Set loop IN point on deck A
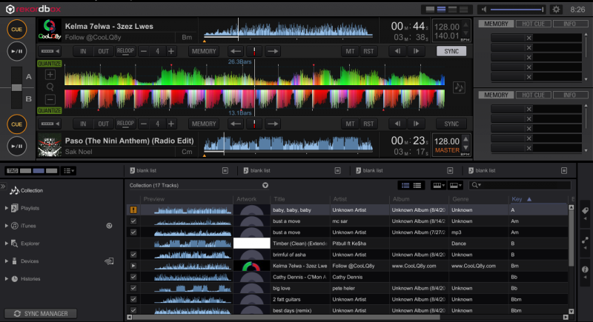 click(x=83, y=51)
